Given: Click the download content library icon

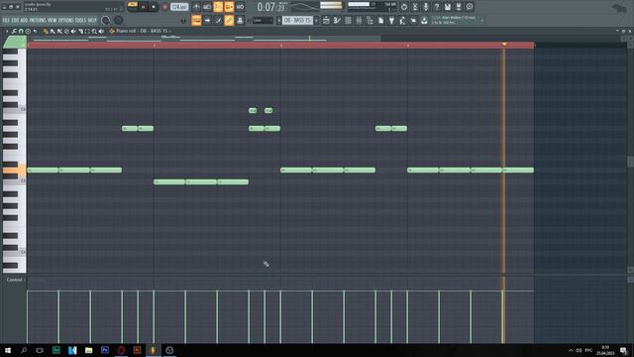Looking at the screenshot, I should [424, 20].
